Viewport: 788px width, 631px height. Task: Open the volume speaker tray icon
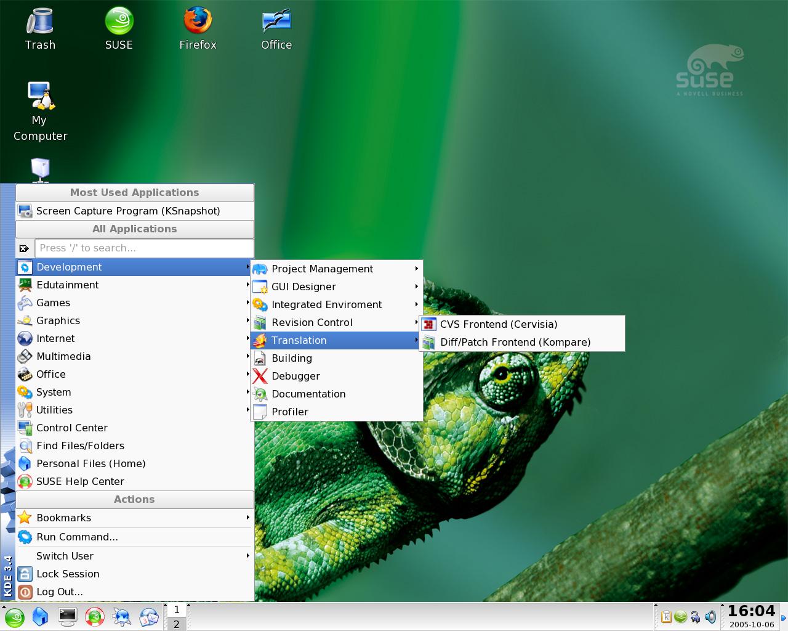(x=710, y=617)
